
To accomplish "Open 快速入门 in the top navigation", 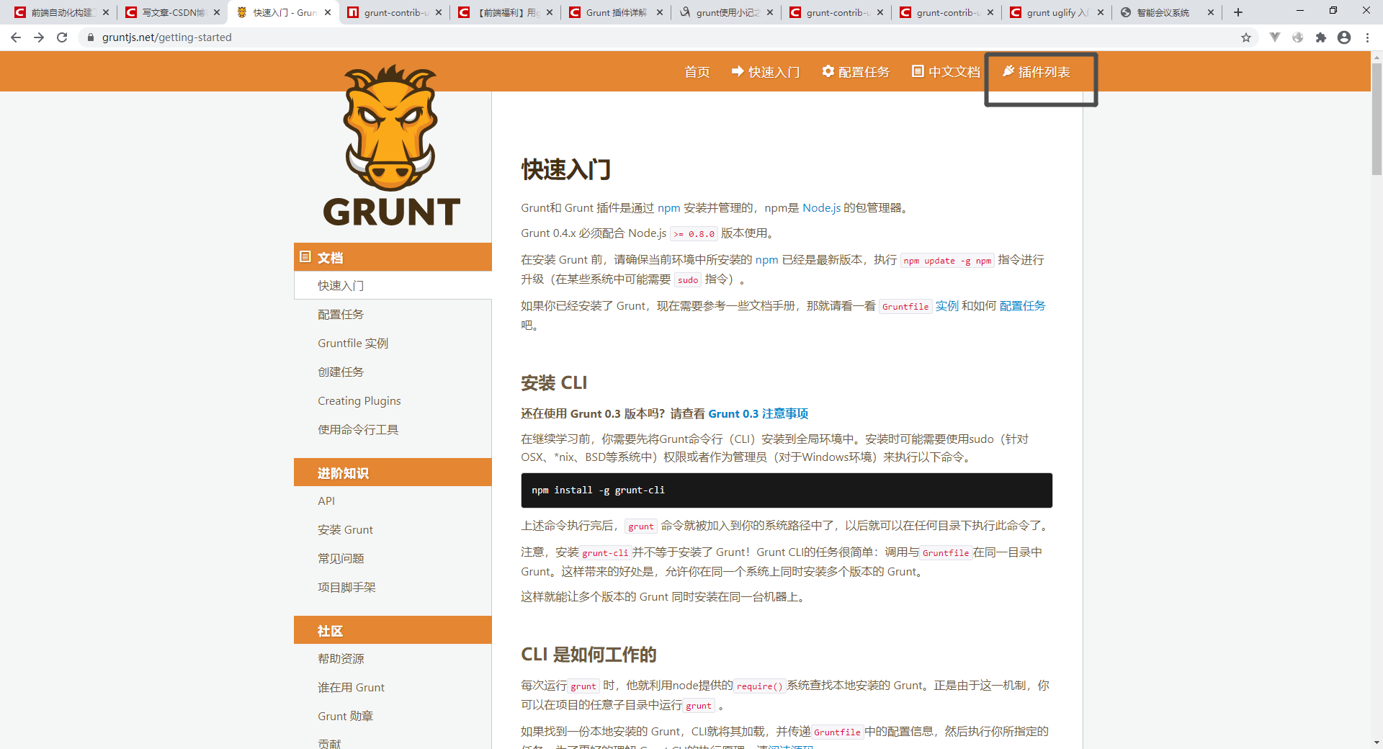I will [766, 72].
